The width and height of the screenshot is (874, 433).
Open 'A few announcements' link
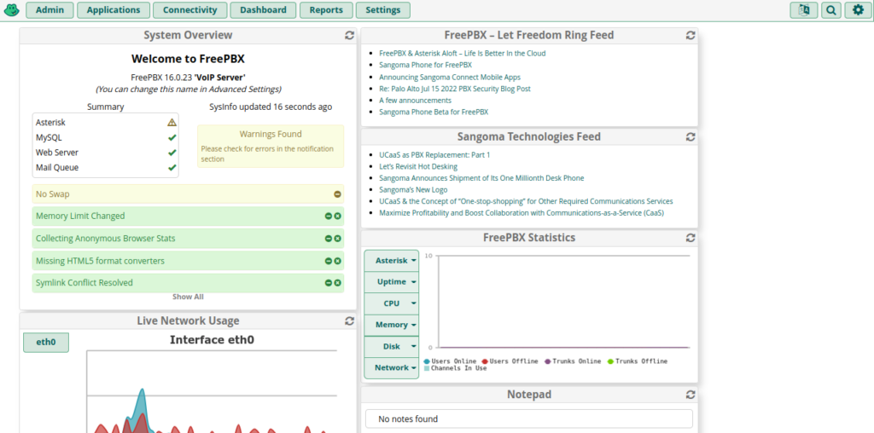pos(416,101)
